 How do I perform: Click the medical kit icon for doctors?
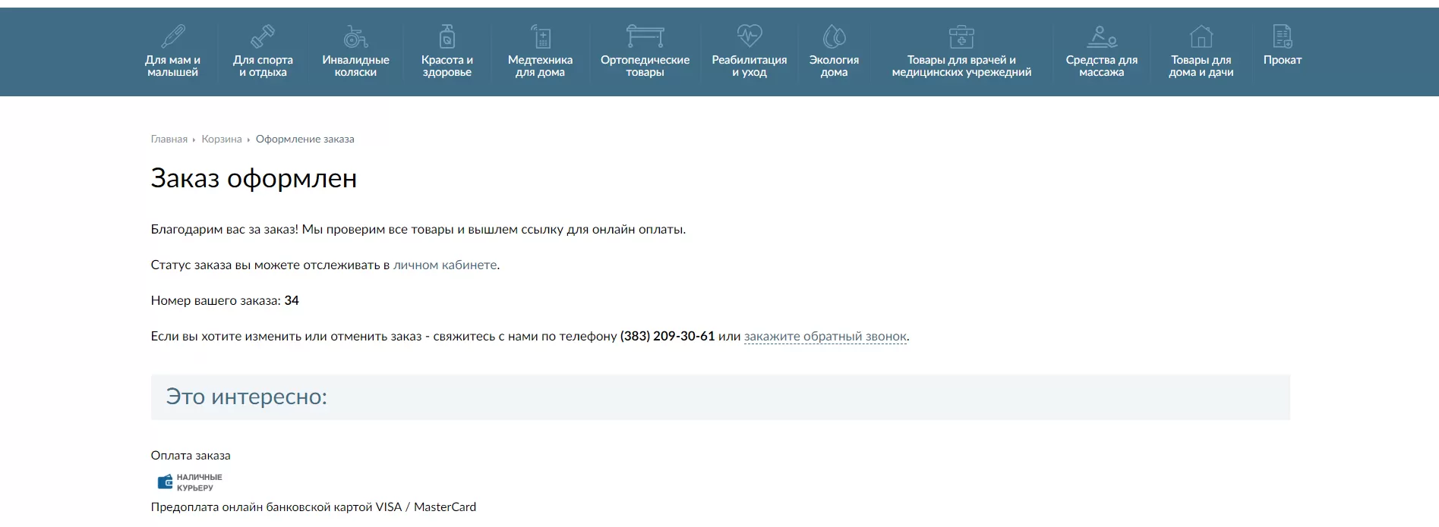(x=961, y=36)
